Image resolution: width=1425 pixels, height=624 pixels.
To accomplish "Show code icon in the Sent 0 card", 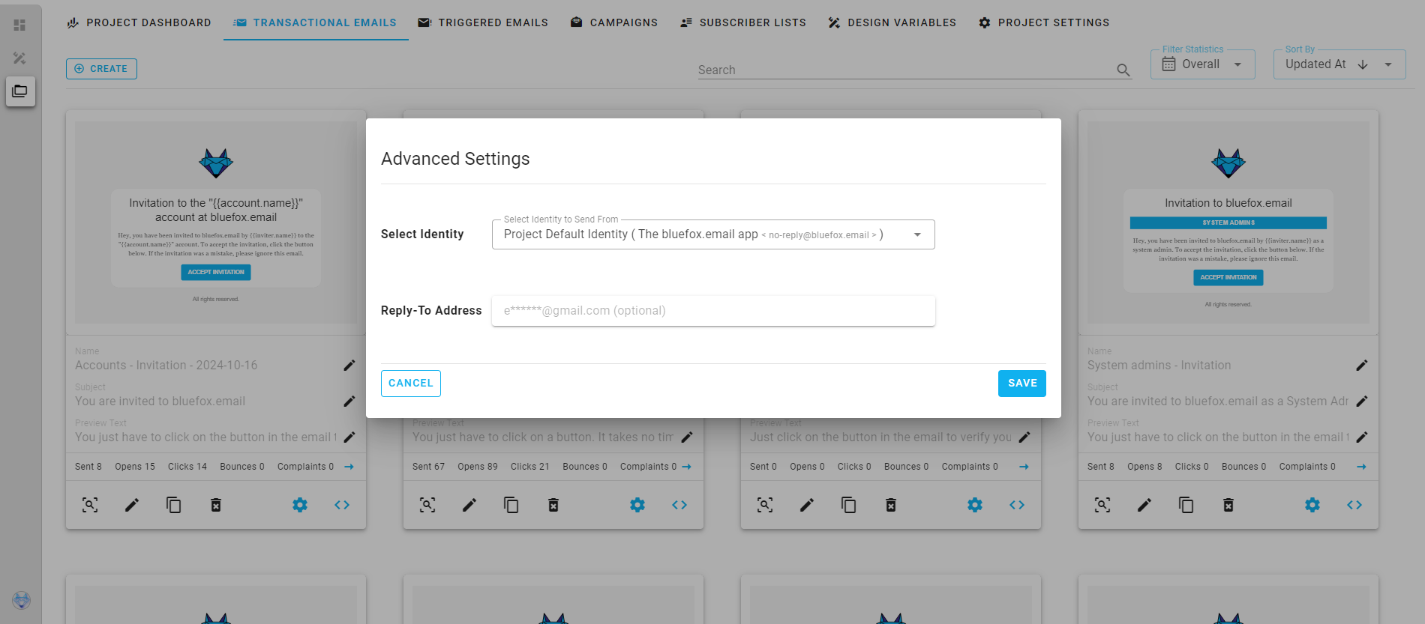I will tap(1017, 505).
